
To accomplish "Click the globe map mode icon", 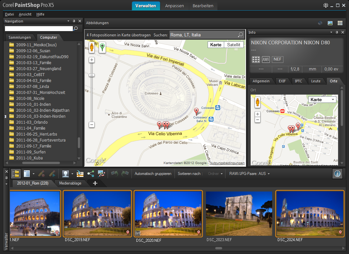I will (x=320, y=23).
